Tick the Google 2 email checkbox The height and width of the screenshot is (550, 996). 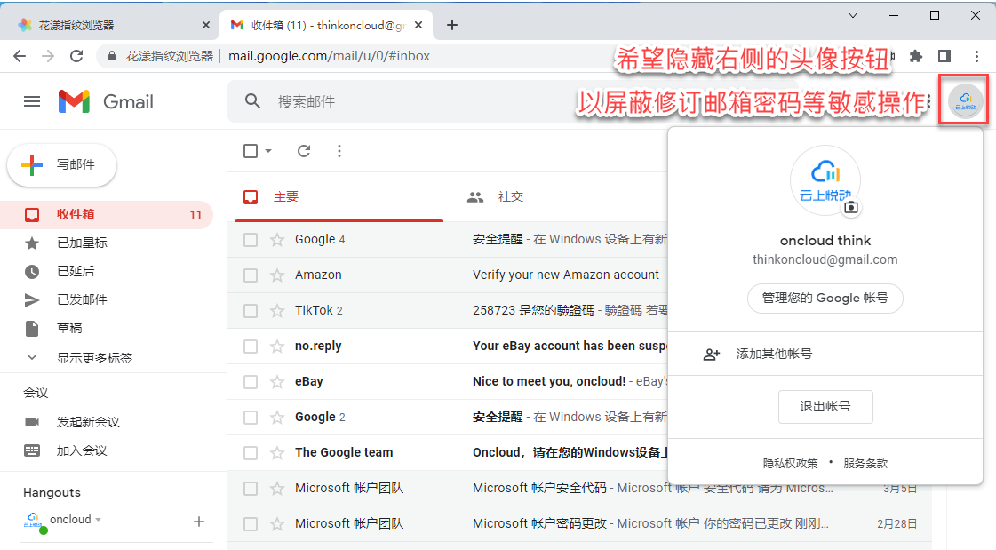tap(251, 418)
